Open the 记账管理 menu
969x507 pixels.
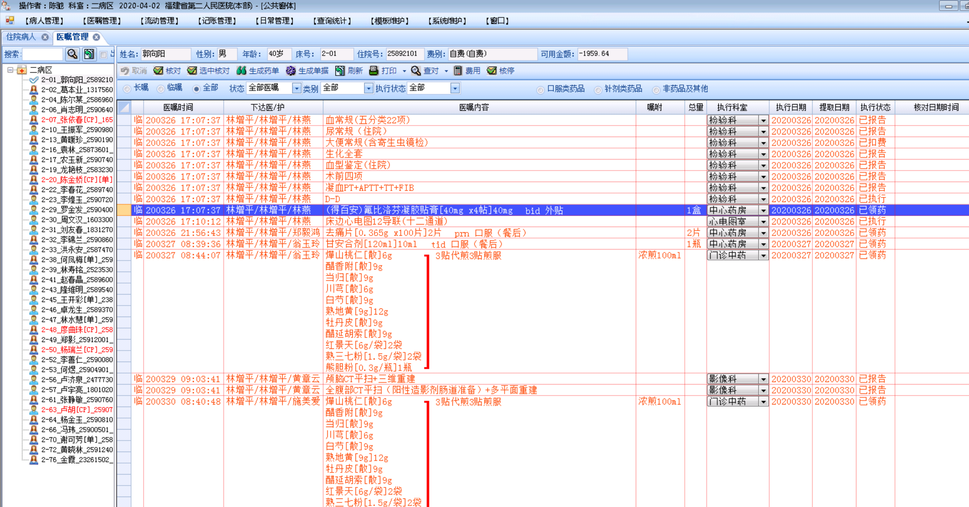coord(217,21)
